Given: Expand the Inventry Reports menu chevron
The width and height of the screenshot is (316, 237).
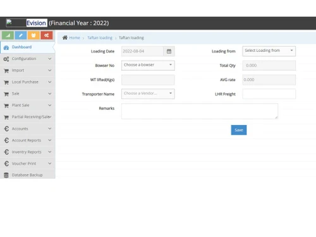Looking at the screenshot, I should click(50, 152).
